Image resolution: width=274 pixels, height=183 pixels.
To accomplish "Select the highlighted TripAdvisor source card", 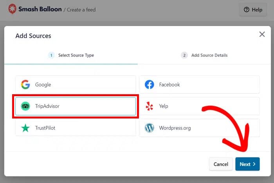I will point(76,106).
